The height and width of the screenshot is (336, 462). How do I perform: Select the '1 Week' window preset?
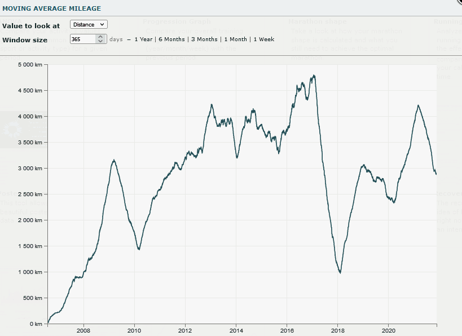(x=263, y=39)
